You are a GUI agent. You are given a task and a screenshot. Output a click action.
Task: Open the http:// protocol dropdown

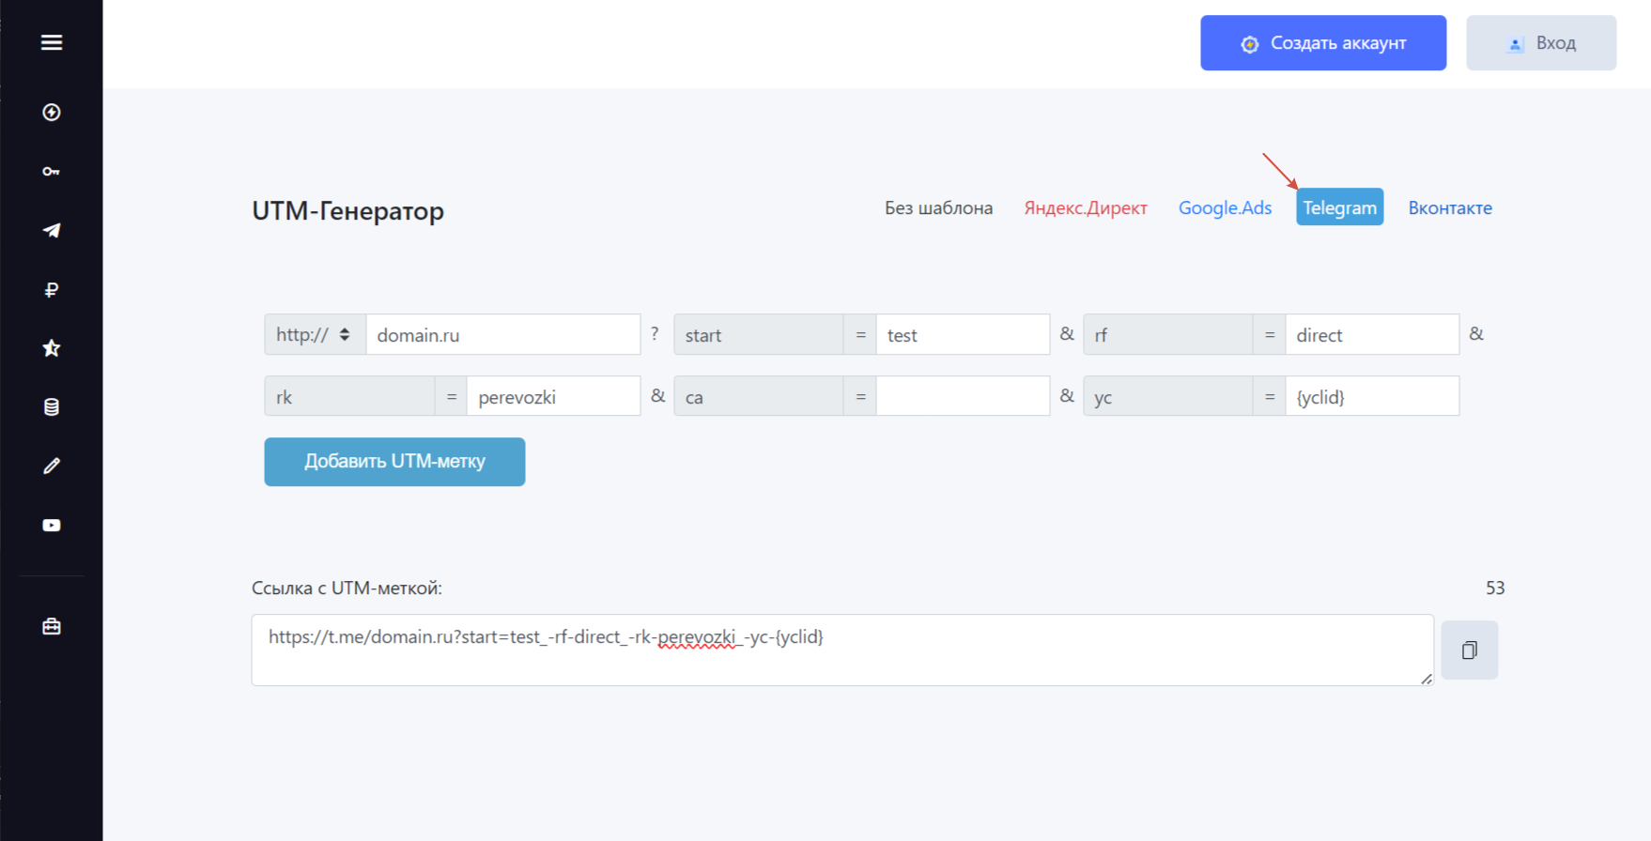click(315, 335)
